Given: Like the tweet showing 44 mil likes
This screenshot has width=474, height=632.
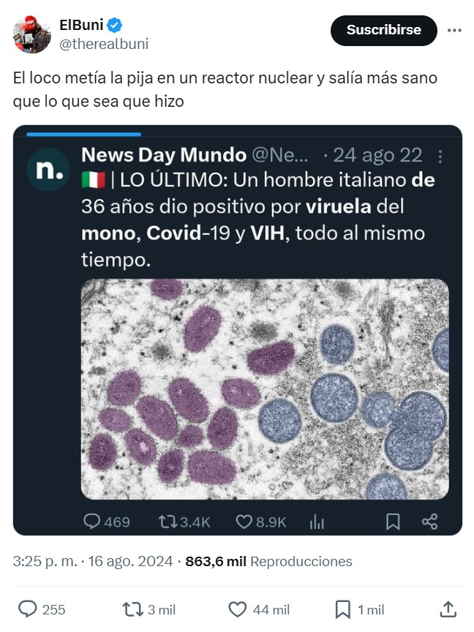Looking at the screenshot, I should click(x=238, y=609).
